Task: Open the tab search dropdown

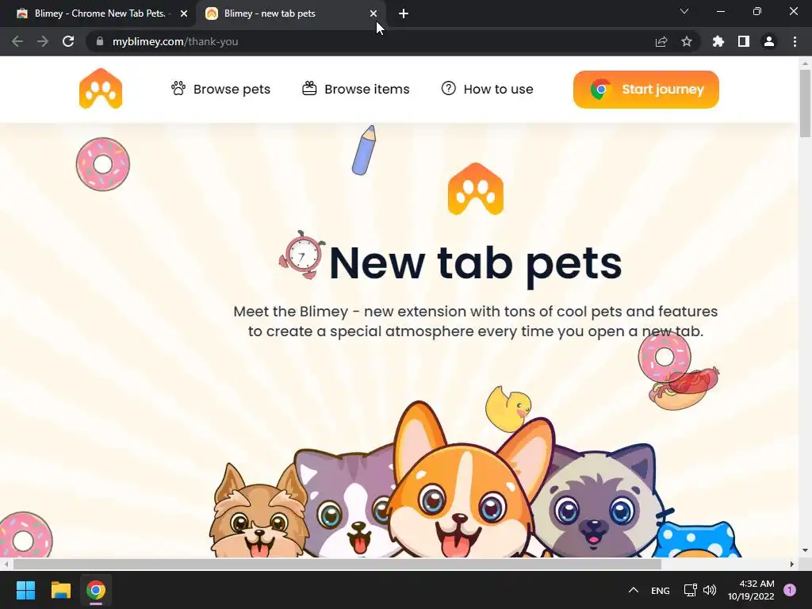Action: click(684, 11)
